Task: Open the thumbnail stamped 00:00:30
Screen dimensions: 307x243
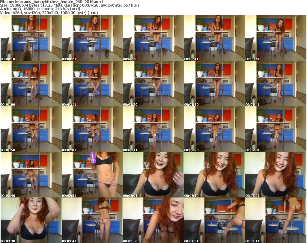Action: click(153, 38)
